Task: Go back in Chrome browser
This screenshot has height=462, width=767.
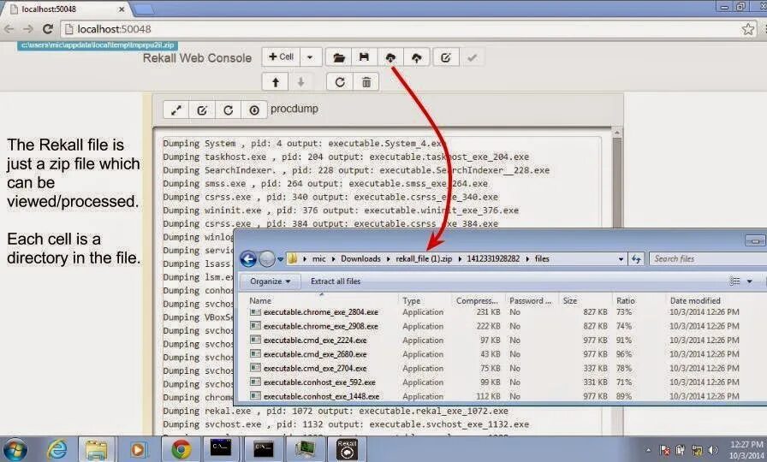Action: click(9, 29)
